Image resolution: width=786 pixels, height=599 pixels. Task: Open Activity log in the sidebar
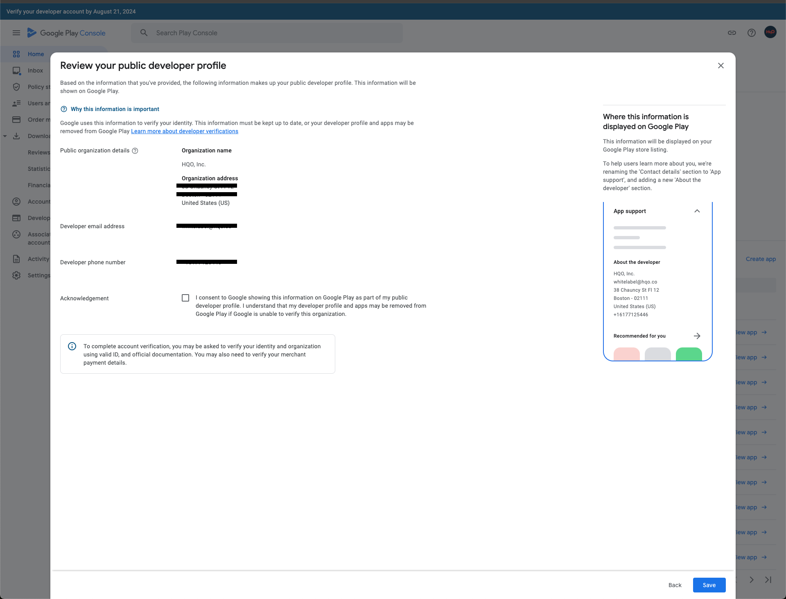pyautogui.click(x=38, y=259)
